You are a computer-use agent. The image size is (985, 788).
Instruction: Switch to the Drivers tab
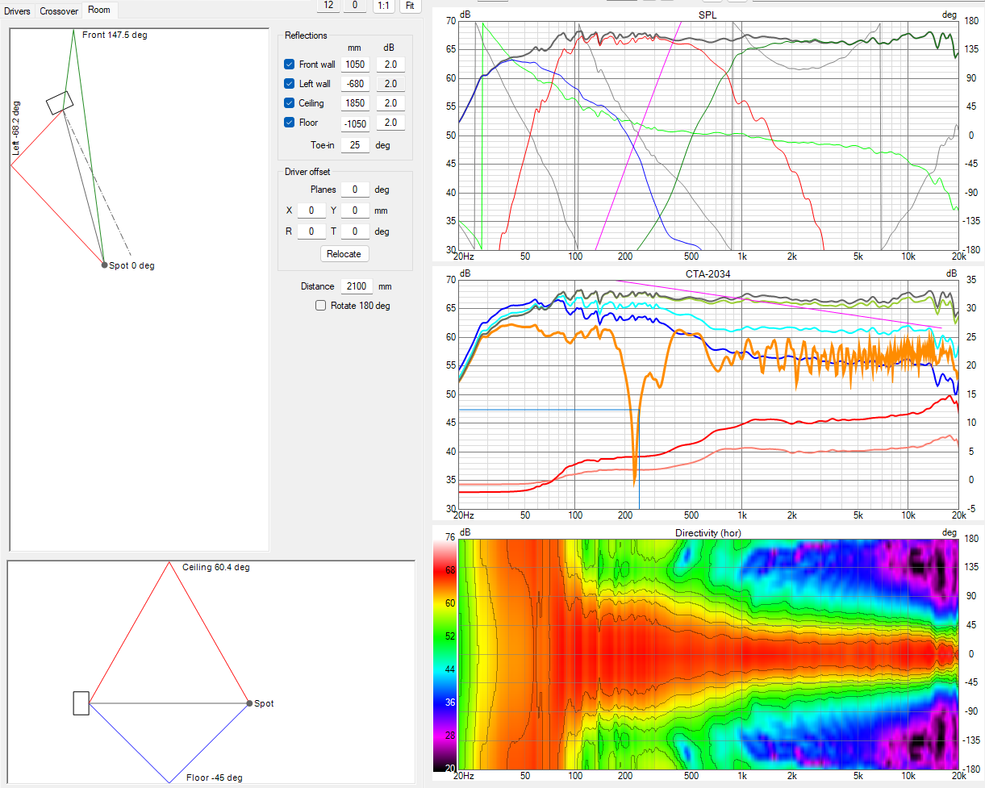point(18,11)
